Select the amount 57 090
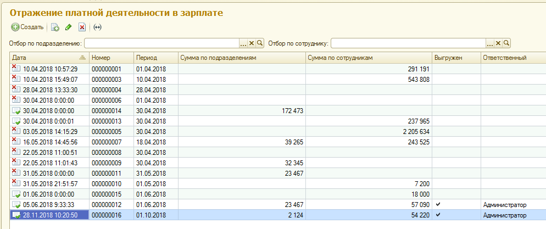This screenshot has height=229, width=546. [420, 205]
